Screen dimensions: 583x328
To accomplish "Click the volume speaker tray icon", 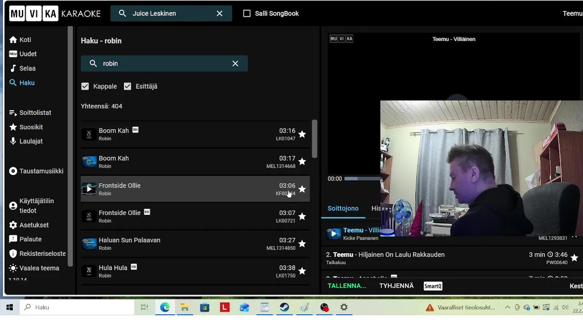I will coord(565,307).
